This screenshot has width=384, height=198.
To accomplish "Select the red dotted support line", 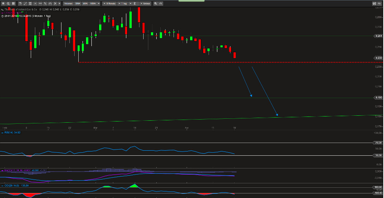I will (x=192, y=62).
